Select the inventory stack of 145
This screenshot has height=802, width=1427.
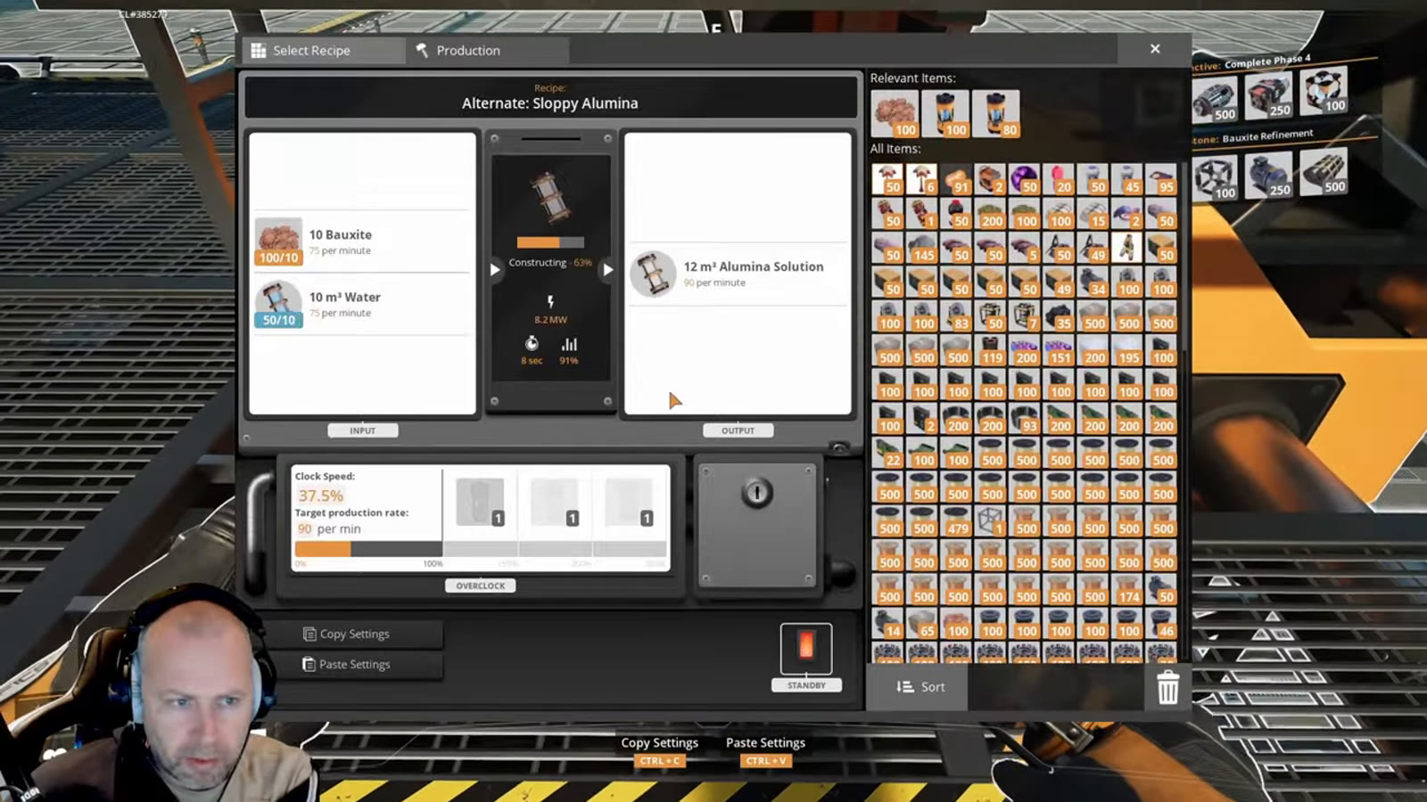(x=922, y=247)
